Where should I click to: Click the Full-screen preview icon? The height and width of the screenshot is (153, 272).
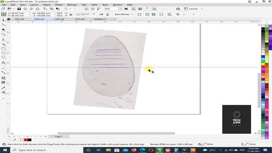click(x=126, y=8)
